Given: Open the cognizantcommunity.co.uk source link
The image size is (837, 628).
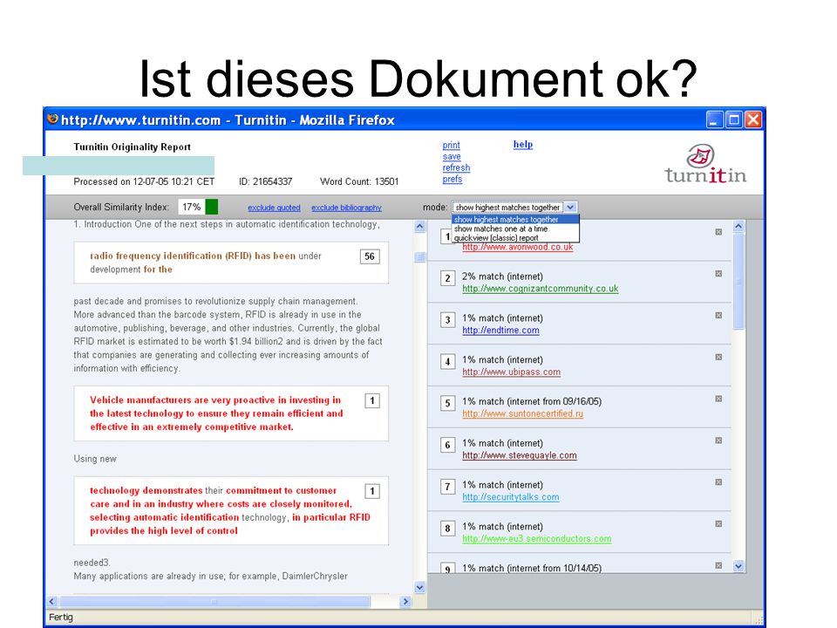Looking at the screenshot, I should tap(541, 289).
